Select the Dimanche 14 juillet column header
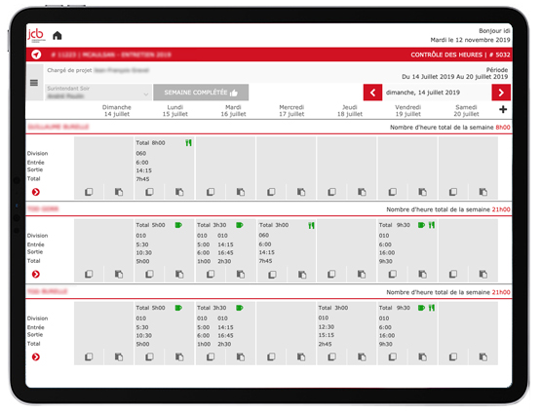Image resolution: width=541 pixels, height=411 pixels. pos(117,111)
